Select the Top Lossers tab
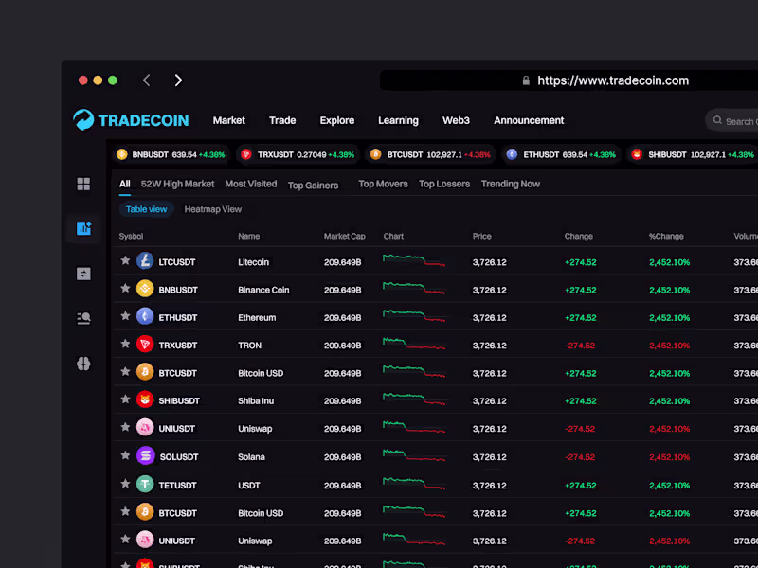Viewport: 758px width, 568px height. 444,184
